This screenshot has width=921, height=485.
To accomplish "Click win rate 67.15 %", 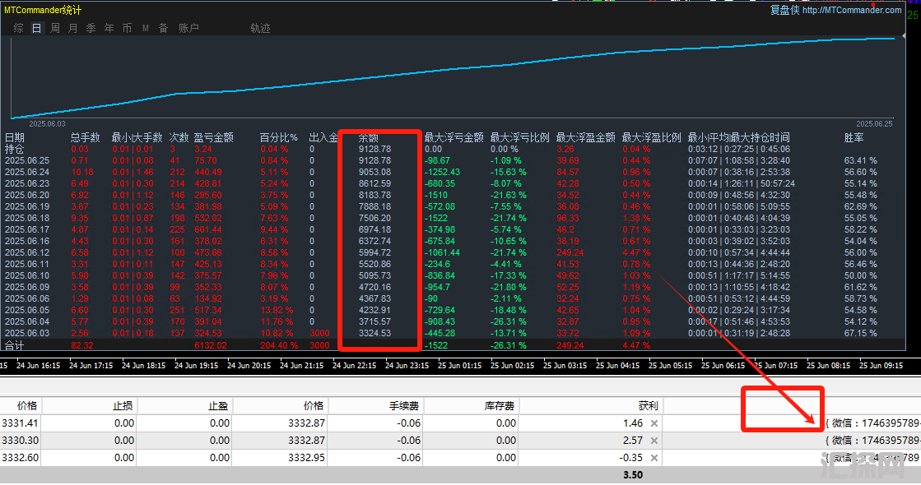I will point(860,333).
